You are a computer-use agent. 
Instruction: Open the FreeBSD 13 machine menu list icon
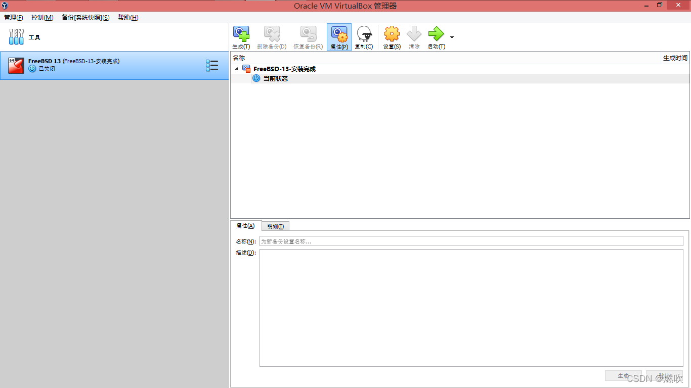(x=211, y=66)
